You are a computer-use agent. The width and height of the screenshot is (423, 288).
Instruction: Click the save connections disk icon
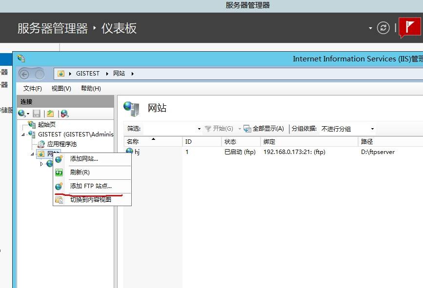coord(37,114)
